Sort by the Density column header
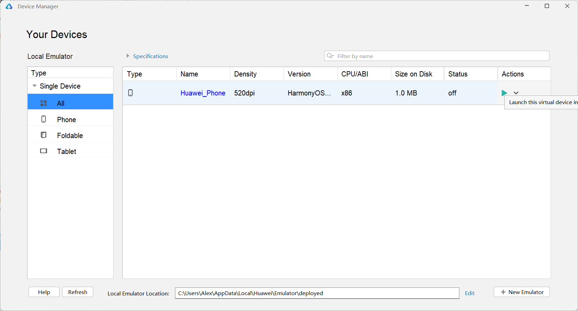578x311 pixels. 257,74
